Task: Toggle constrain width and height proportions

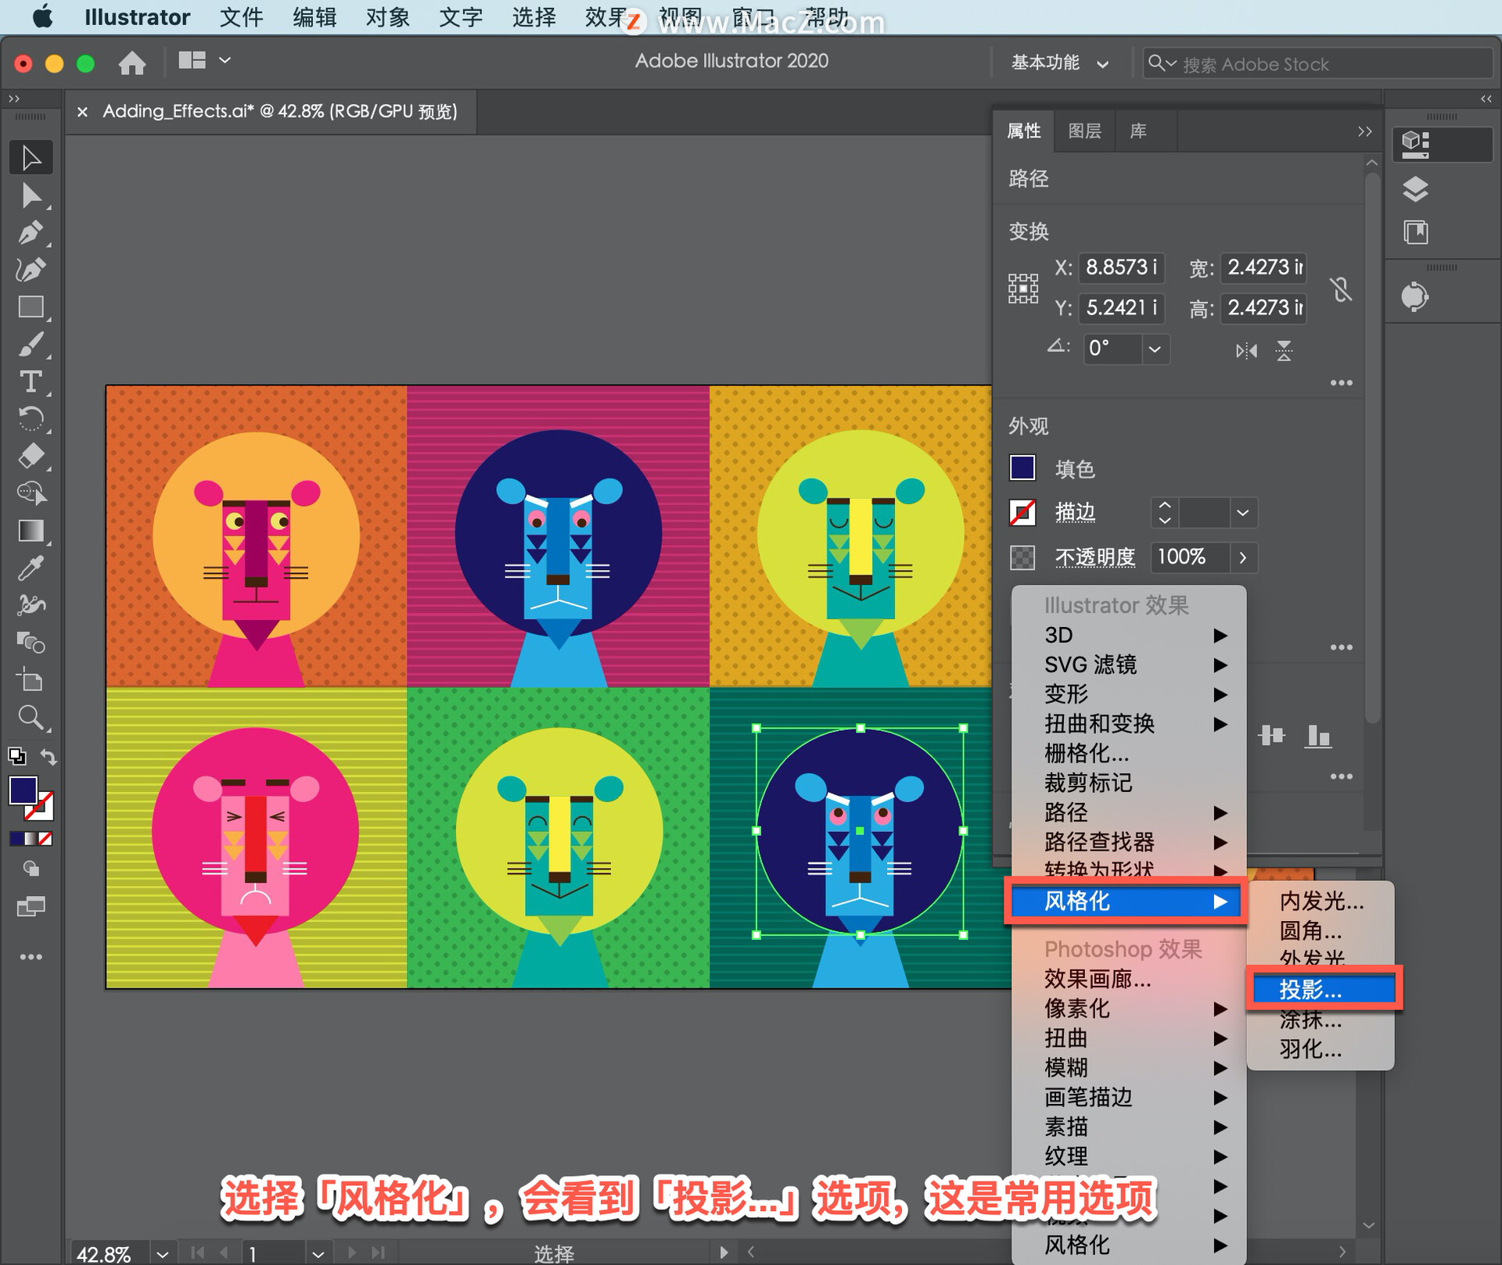Action: (x=1341, y=289)
